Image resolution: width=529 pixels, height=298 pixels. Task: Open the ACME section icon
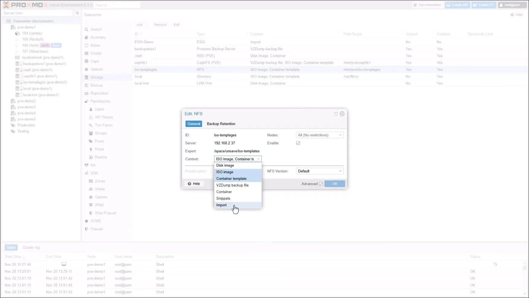click(x=86, y=221)
